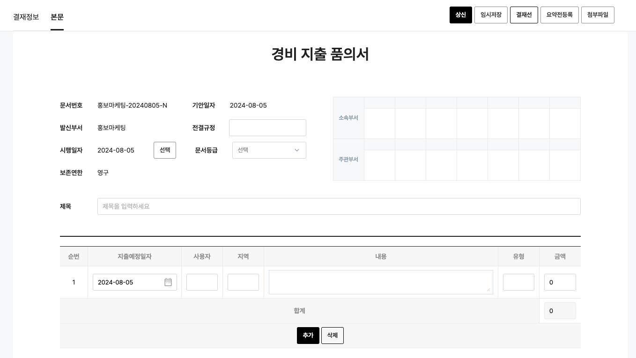Screen dimensions: 636x358
Task: Expand the 문서등급 dropdown chevron
Action: [x=296, y=150]
